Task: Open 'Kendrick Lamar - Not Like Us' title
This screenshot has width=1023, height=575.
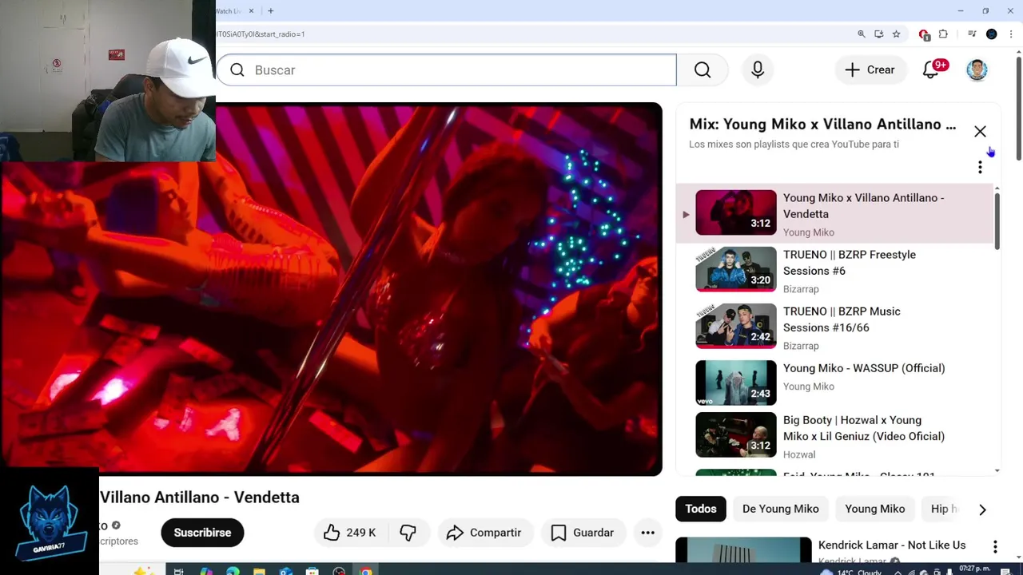Action: [x=892, y=545]
